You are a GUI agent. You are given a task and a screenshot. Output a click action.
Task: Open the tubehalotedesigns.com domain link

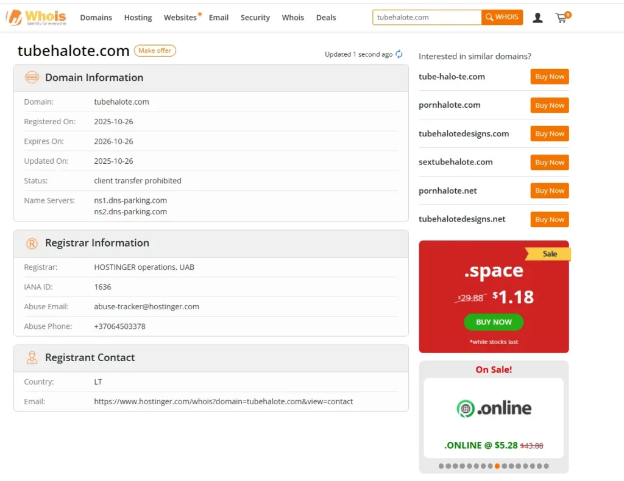click(x=464, y=133)
